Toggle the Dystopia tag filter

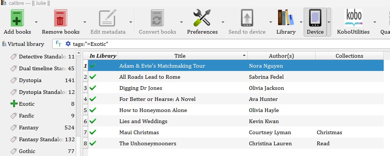(x=30, y=80)
